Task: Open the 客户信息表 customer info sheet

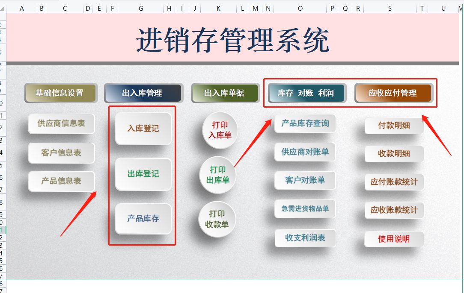Action: (61, 152)
